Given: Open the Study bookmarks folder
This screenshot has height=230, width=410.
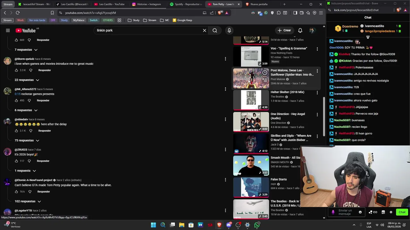Looking at the screenshot, I should coord(134,20).
